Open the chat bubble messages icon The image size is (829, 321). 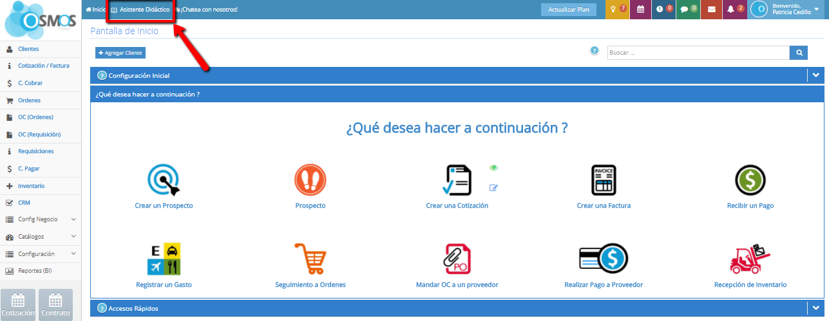(688, 9)
